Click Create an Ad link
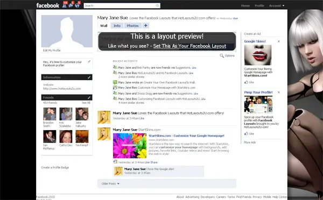323x200 pixels. tap(252, 34)
